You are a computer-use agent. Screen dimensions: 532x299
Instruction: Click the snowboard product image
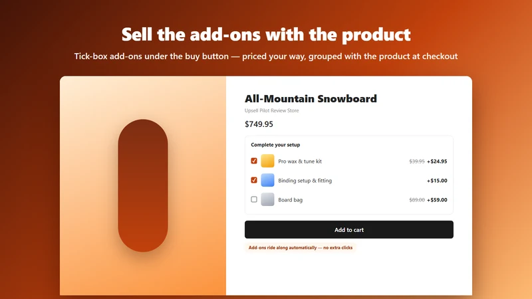[x=143, y=185]
